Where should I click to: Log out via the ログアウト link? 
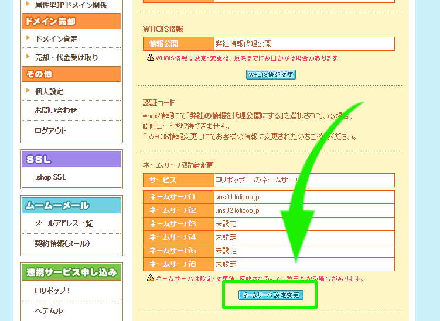click(x=50, y=130)
